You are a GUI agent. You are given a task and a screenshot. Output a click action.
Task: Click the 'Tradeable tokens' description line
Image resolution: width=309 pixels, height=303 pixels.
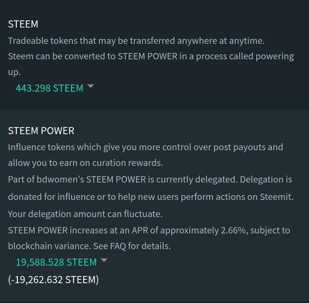pyautogui.click(x=136, y=41)
